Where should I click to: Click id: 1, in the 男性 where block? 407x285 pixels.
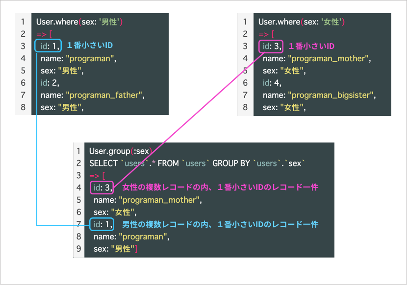[48, 46]
